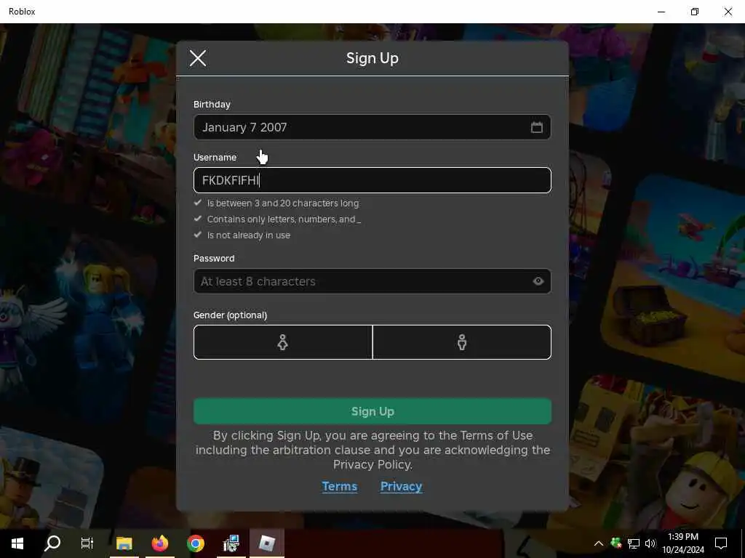Open the Terms link
This screenshot has height=558, width=745.
click(x=339, y=486)
